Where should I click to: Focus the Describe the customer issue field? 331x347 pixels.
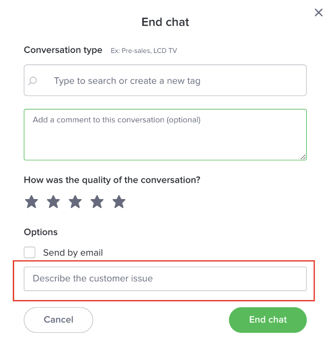point(165,279)
